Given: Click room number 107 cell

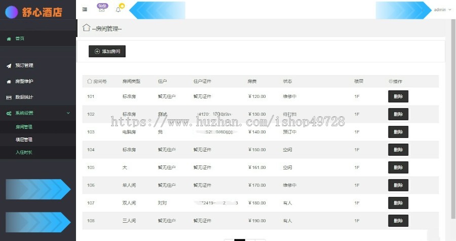Looking at the screenshot, I should pos(91,203).
